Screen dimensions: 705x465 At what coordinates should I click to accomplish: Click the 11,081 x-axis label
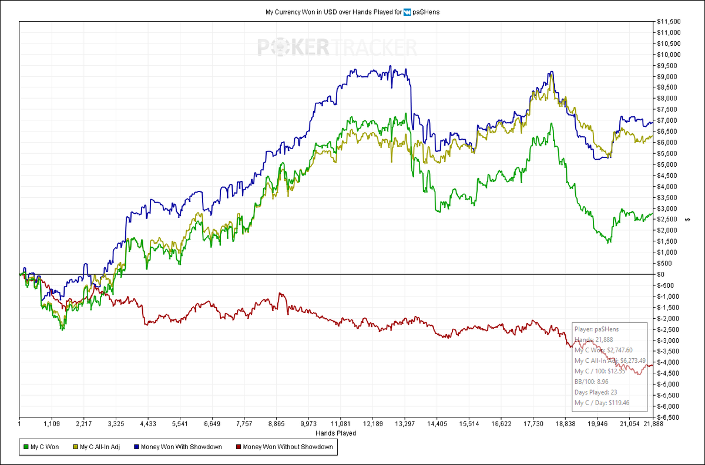pos(341,423)
